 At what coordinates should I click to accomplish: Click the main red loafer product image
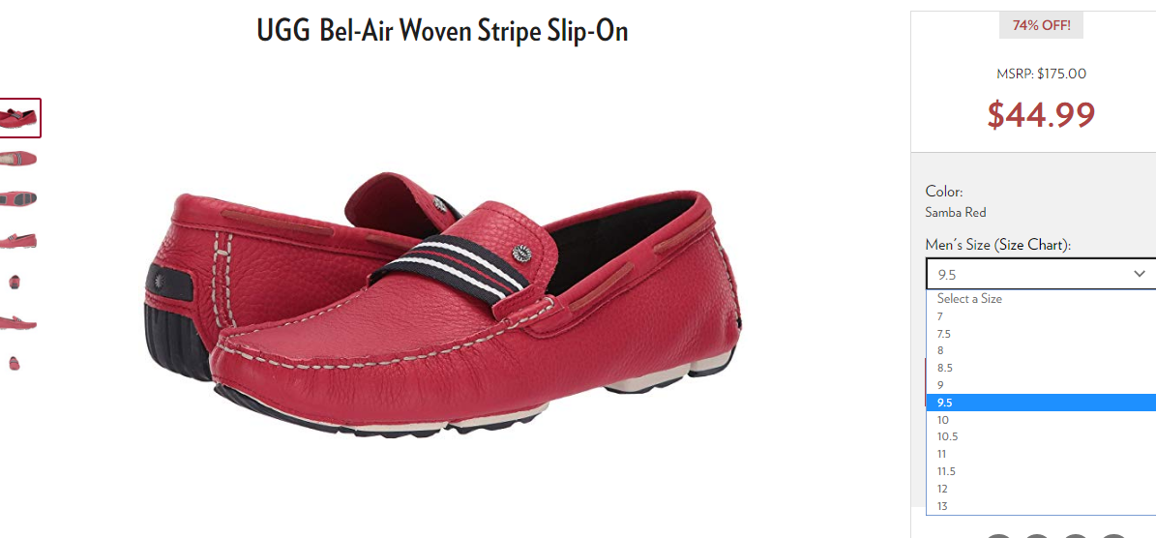point(442,304)
